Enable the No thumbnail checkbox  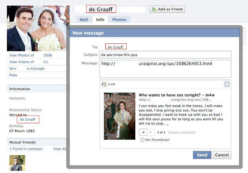[143, 140]
